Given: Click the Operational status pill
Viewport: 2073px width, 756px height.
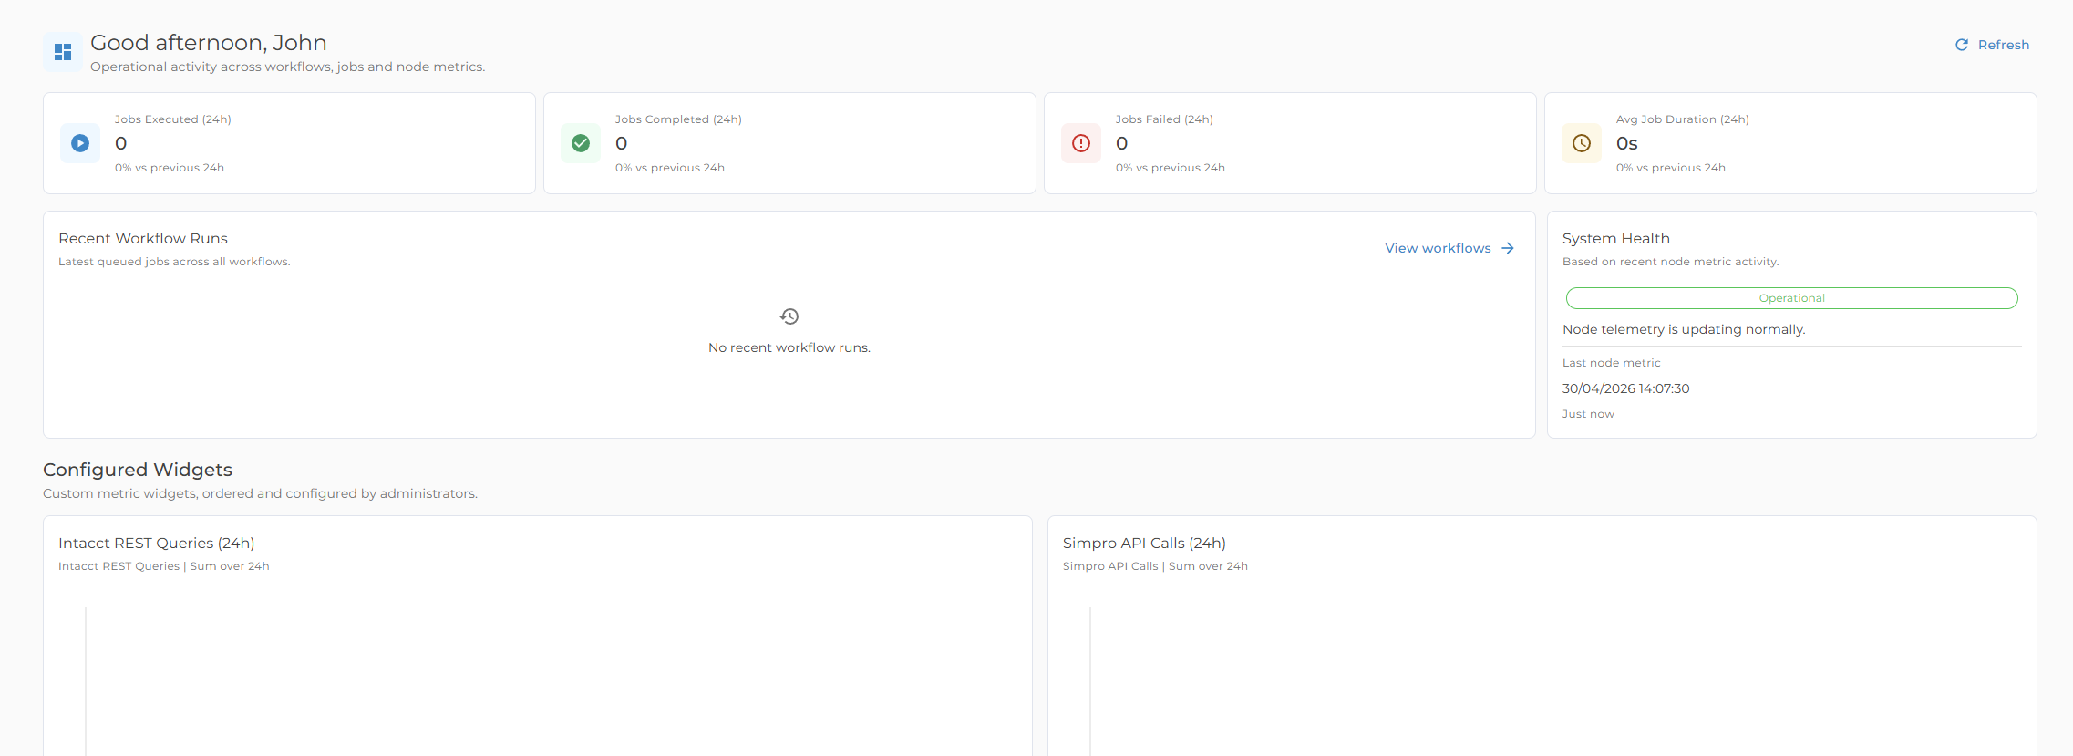Looking at the screenshot, I should click(x=1792, y=298).
